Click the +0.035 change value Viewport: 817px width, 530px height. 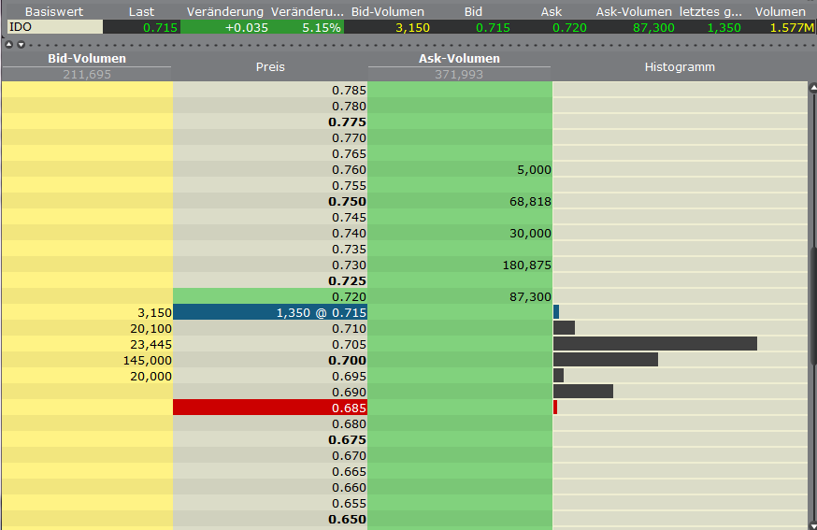click(247, 28)
